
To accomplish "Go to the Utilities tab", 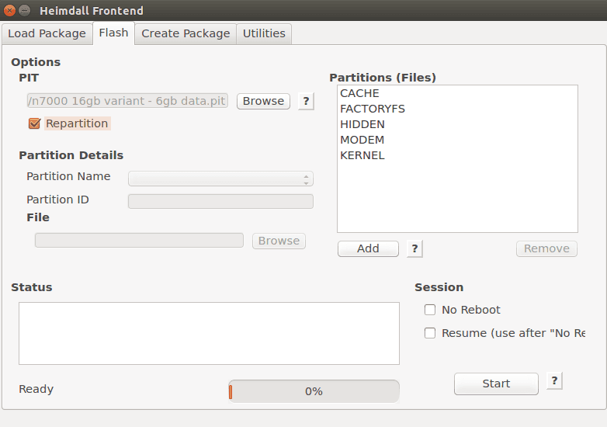I will click(264, 33).
